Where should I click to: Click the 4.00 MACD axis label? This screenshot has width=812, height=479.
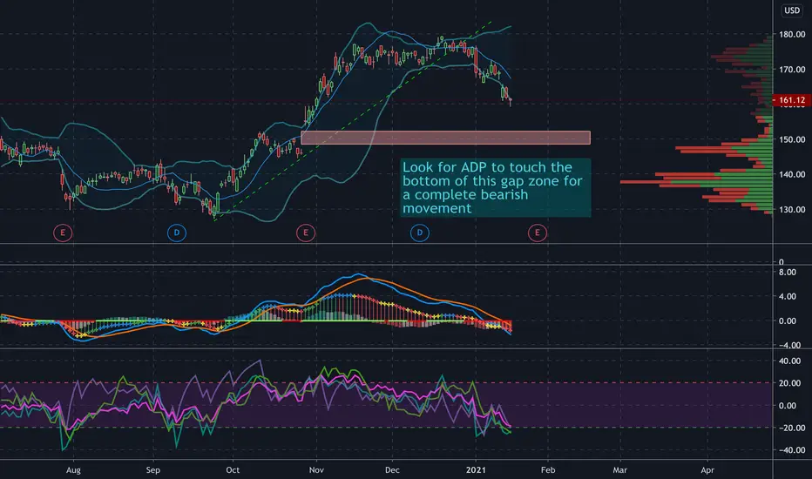click(x=787, y=297)
